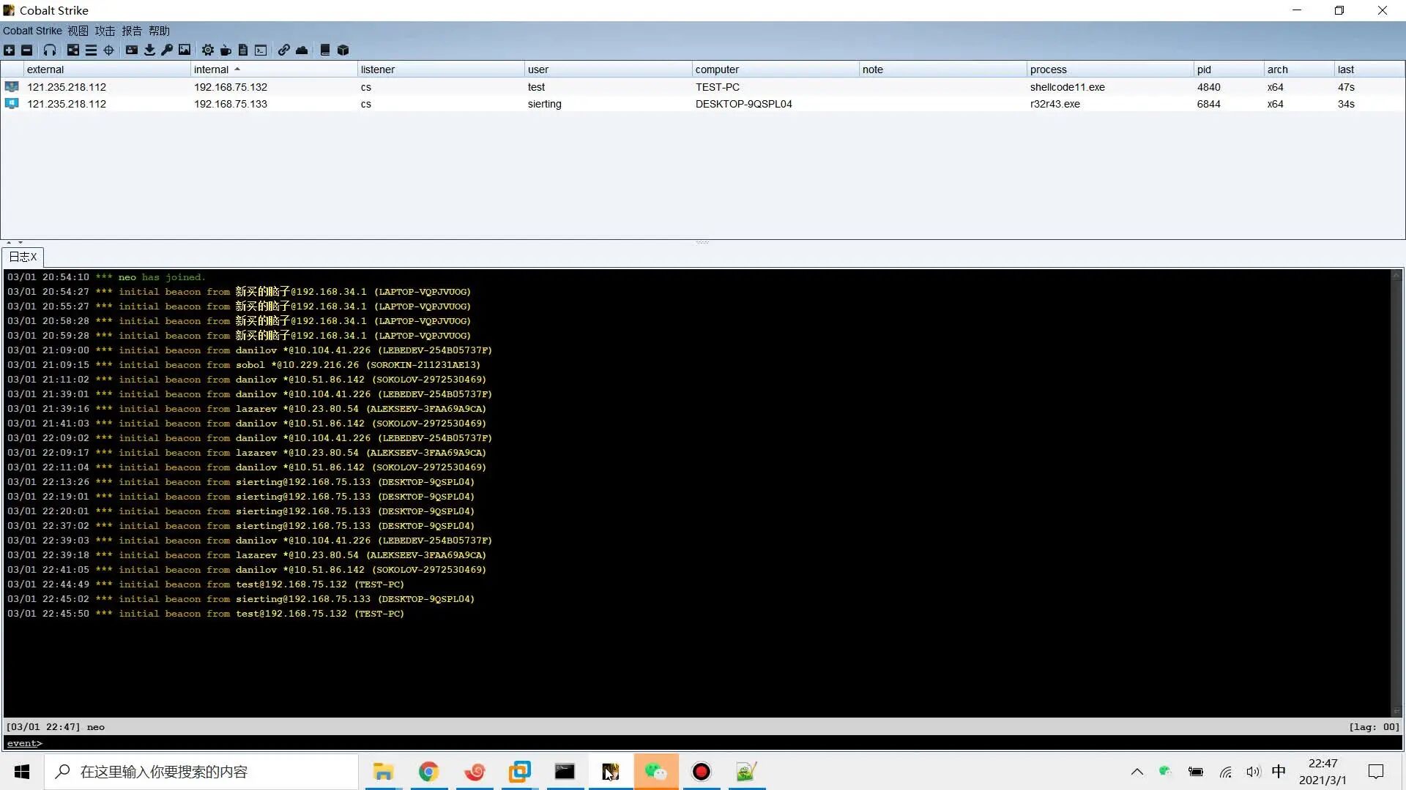Click the volume speaker tray icon
This screenshot has height=790, width=1406.
tap(1253, 772)
